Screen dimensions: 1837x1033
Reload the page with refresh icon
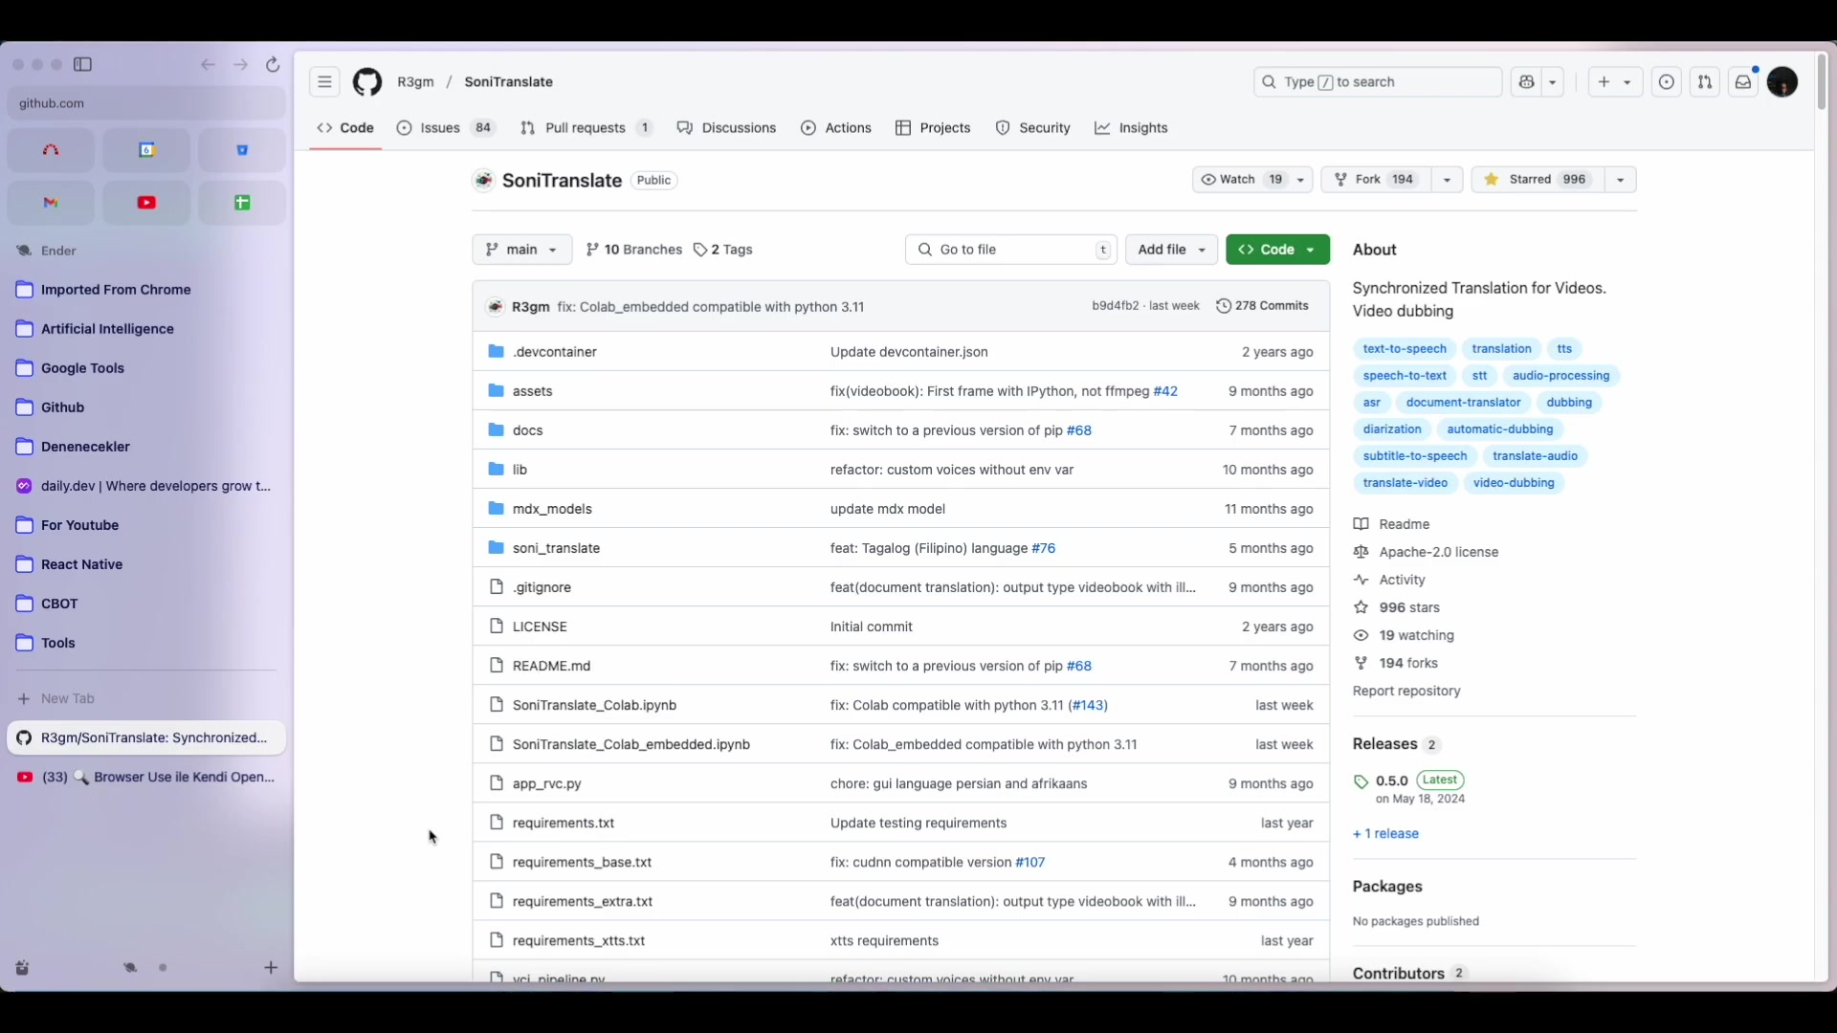coord(273,65)
